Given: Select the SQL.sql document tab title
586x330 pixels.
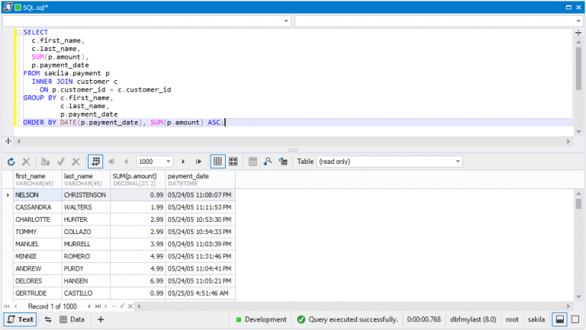Looking at the screenshot, I should pyautogui.click(x=36, y=8).
